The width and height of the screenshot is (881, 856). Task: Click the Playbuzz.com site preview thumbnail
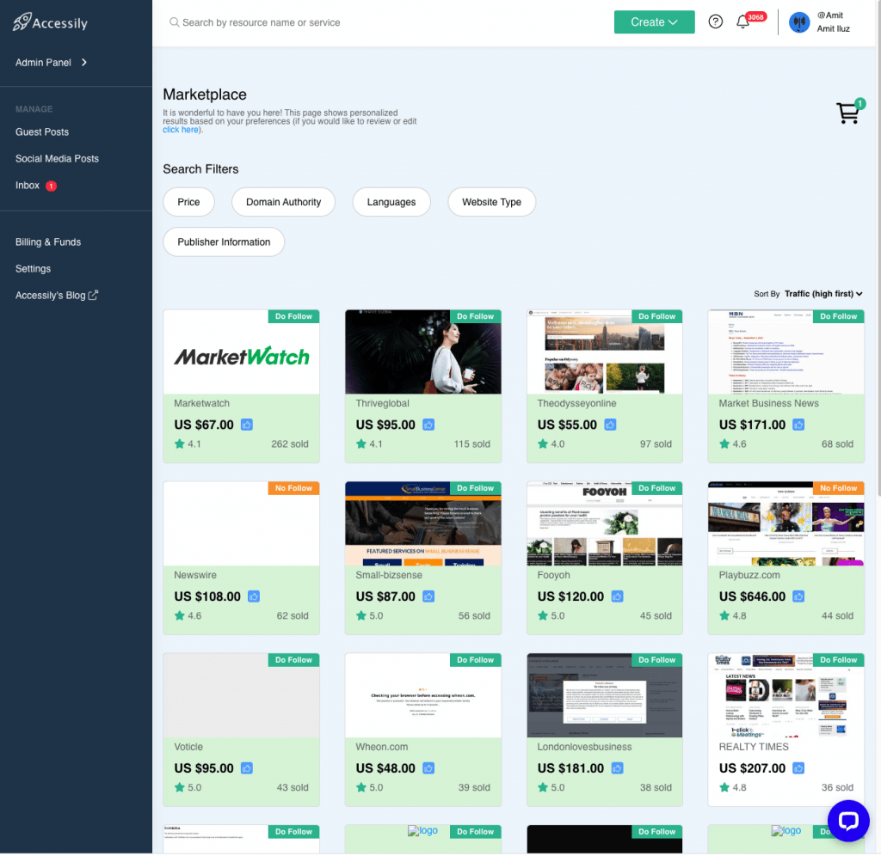click(x=786, y=523)
